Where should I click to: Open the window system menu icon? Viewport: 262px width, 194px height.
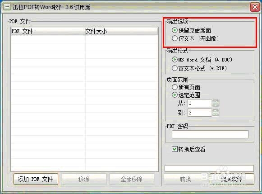(x=7, y=7)
